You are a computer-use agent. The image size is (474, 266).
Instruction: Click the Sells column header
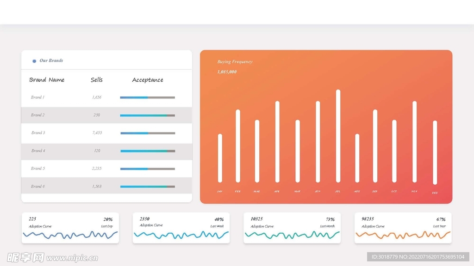pyautogui.click(x=97, y=80)
